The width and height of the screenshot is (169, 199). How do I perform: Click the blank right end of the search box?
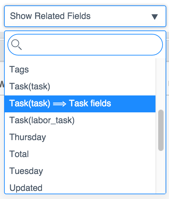tap(146, 45)
